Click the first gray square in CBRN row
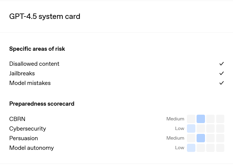This screenshot has width=233, height=166. coord(191,119)
